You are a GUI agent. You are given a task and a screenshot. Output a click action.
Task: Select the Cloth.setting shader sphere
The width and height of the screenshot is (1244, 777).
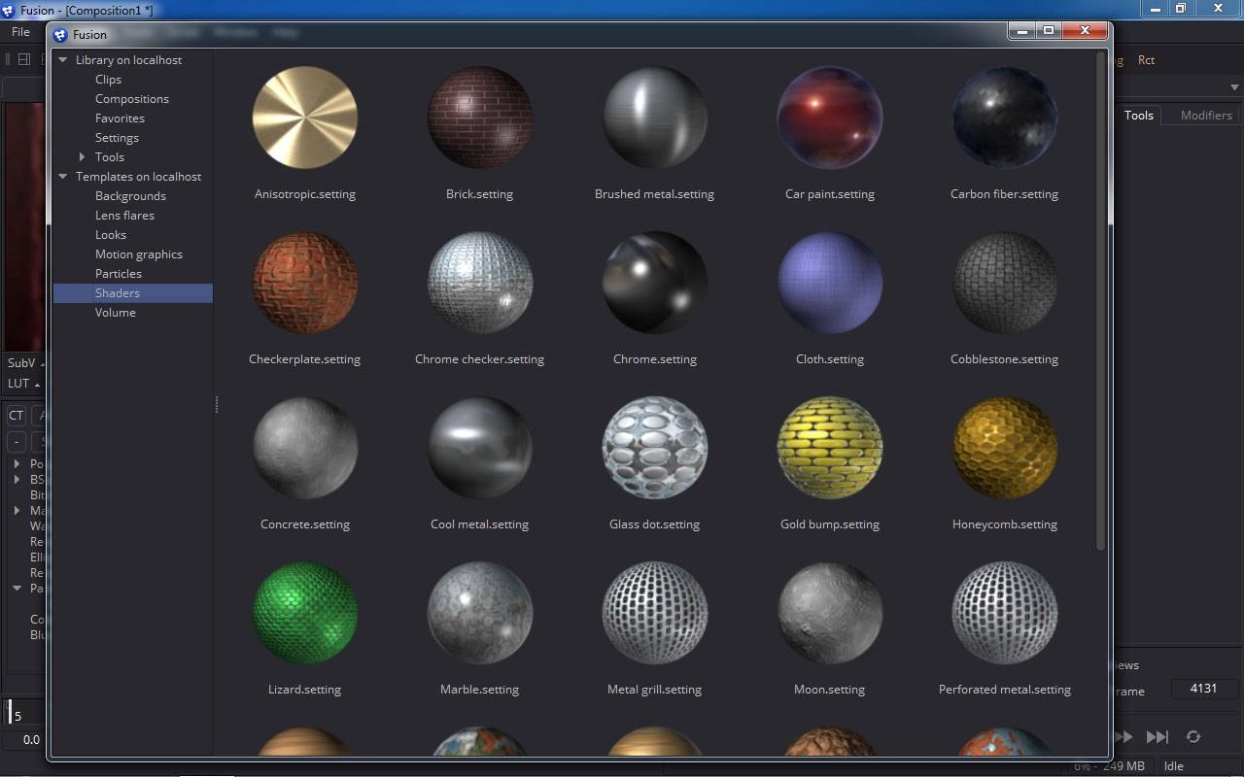(830, 283)
